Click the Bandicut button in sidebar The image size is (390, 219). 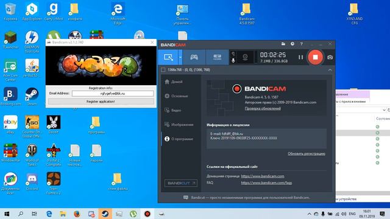181,183
